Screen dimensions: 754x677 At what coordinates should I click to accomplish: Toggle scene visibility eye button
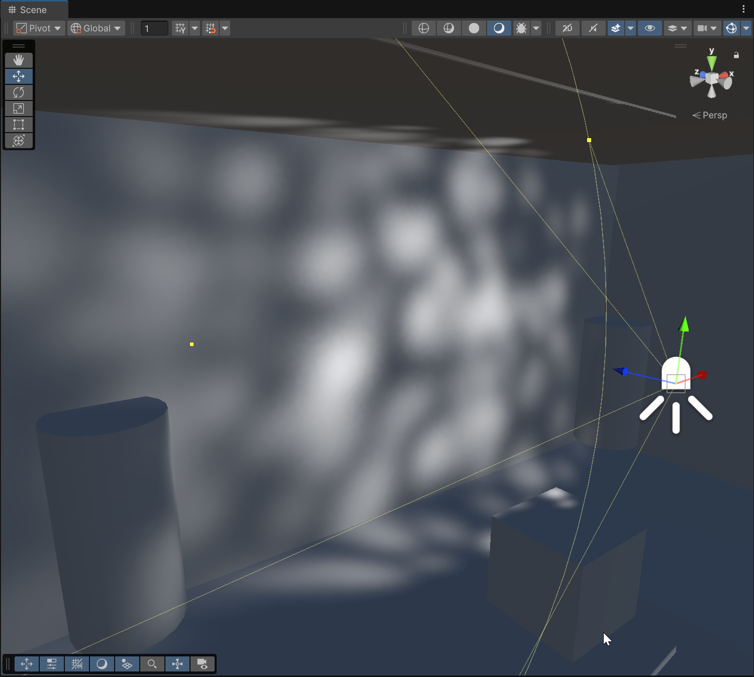[x=650, y=28]
